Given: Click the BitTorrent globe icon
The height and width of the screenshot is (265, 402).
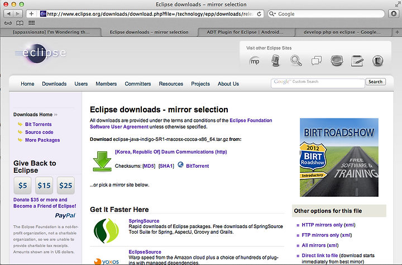Looking at the screenshot, I should 180,164.
